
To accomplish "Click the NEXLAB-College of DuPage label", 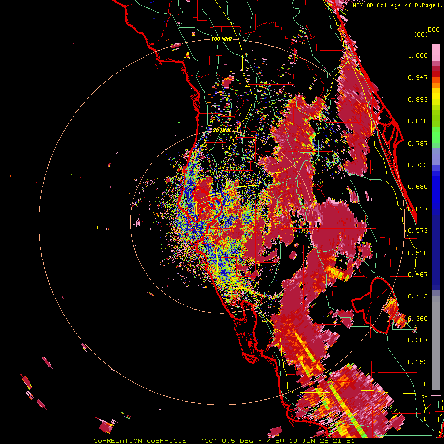I will pyautogui.click(x=394, y=5).
